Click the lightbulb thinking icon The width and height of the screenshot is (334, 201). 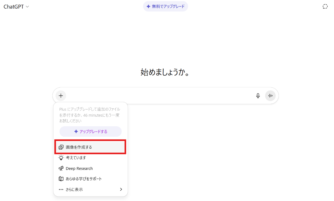(61, 158)
